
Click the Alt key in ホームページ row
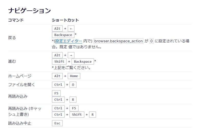[57, 76]
